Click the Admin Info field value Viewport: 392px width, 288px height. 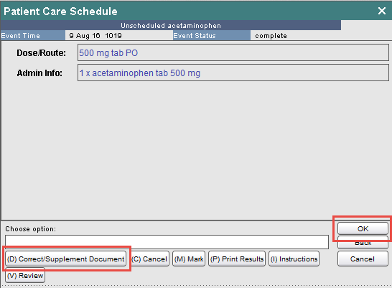click(233, 73)
